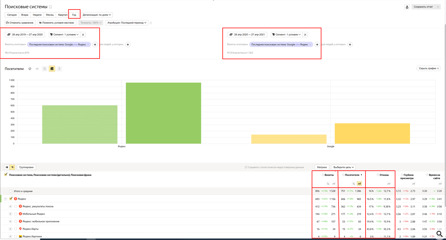
Task: Bookmark the Поисковые системы report
Action: pos(51,7)
